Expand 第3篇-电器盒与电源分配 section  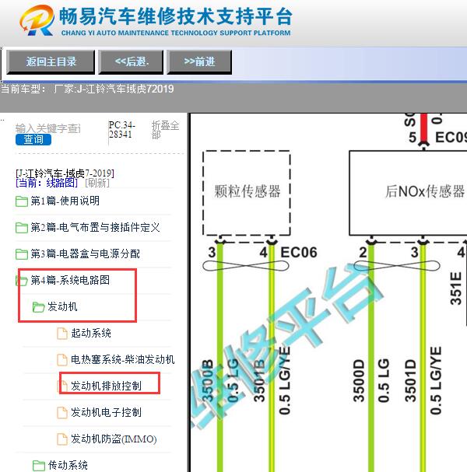[86, 254]
